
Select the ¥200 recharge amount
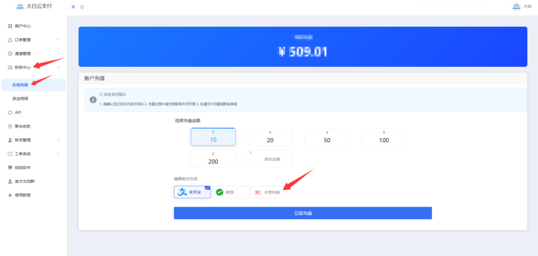213,159
